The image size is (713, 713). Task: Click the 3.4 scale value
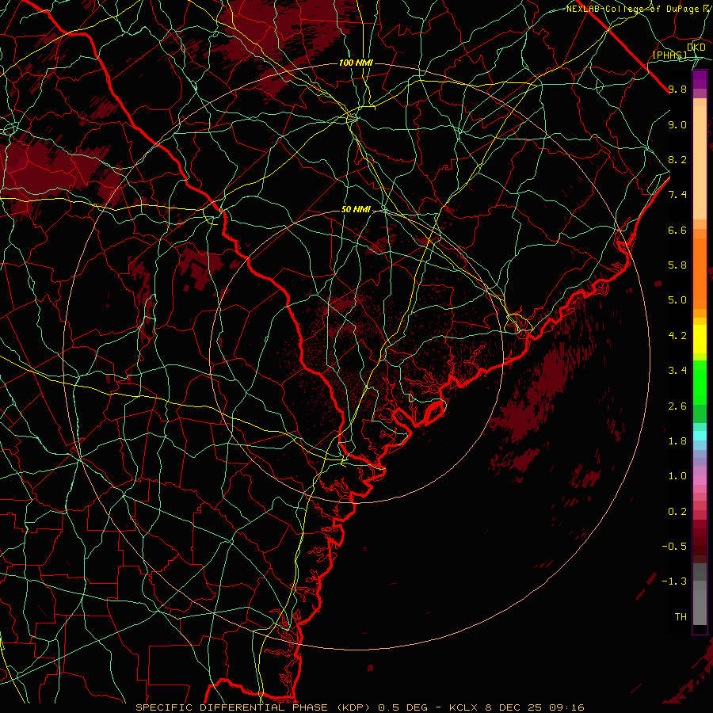click(x=677, y=371)
